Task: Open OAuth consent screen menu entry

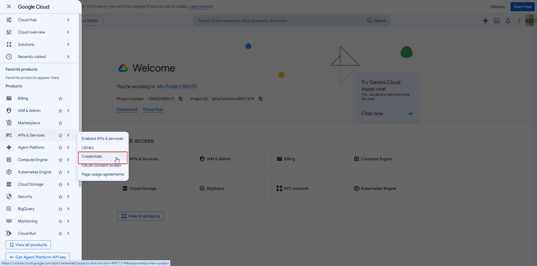Action: (x=103, y=165)
